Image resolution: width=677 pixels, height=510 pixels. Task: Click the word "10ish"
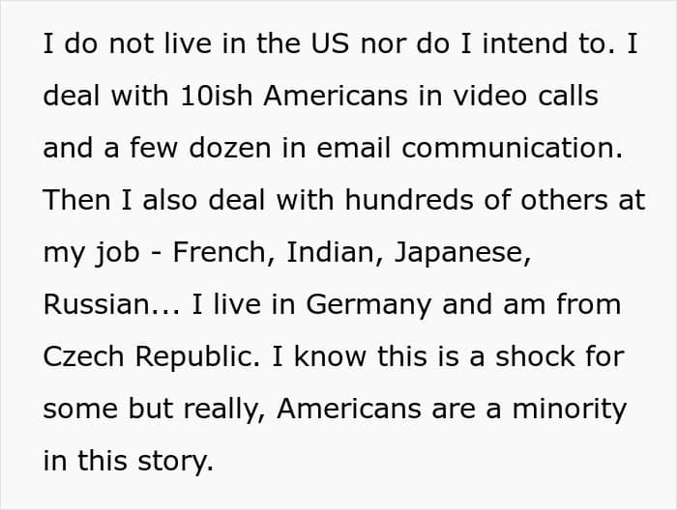click(x=217, y=97)
